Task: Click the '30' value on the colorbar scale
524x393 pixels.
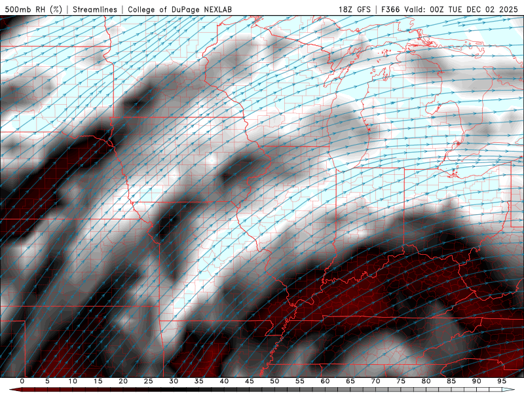Action: click(x=174, y=381)
